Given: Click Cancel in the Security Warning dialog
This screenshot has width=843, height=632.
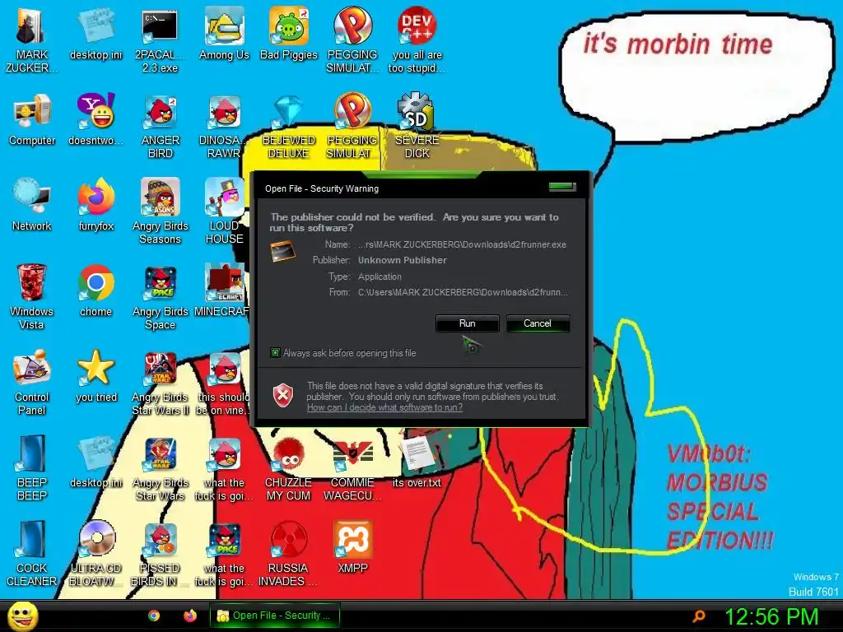Looking at the screenshot, I should [x=538, y=323].
